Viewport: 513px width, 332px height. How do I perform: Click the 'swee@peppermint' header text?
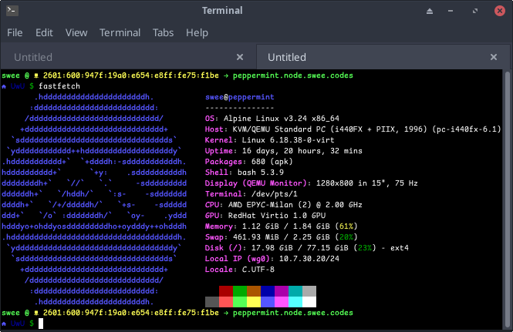click(x=240, y=97)
